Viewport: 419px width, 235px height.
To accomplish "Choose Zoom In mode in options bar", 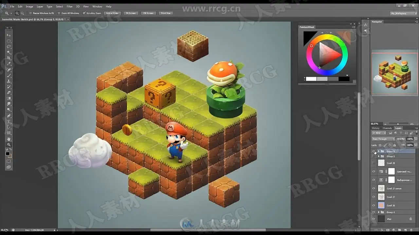I will pos(17,13).
